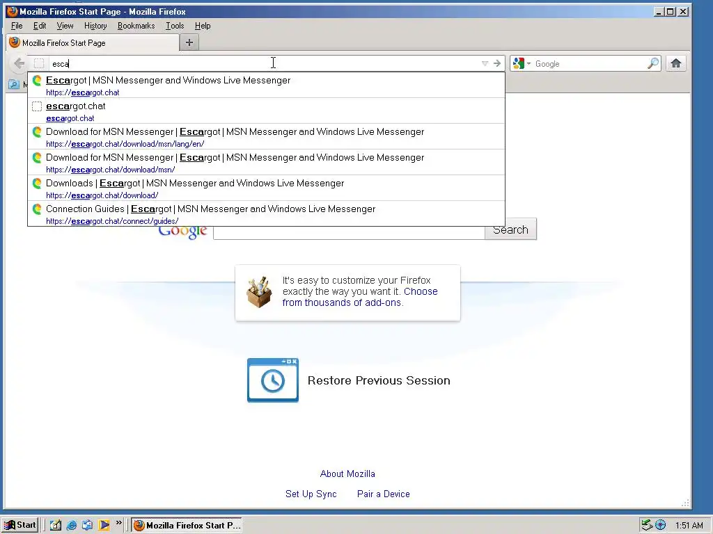Click Escargot favicon on Connection Guides row
The width and height of the screenshot is (713, 534).
click(38, 209)
